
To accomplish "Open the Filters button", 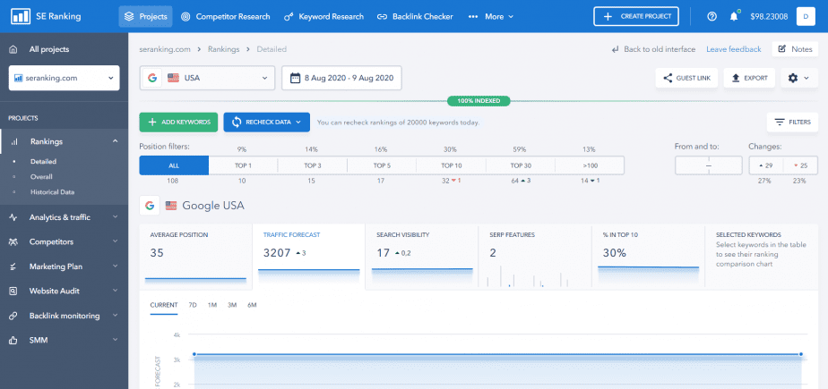I will pos(793,122).
